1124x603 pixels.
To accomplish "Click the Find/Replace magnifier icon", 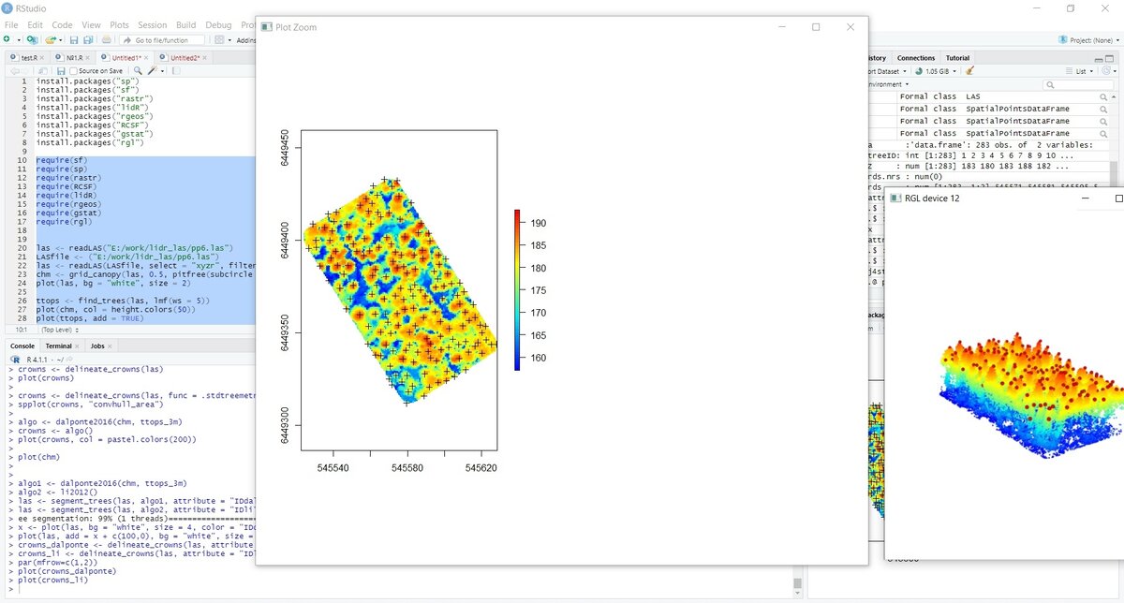I will 138,71.
